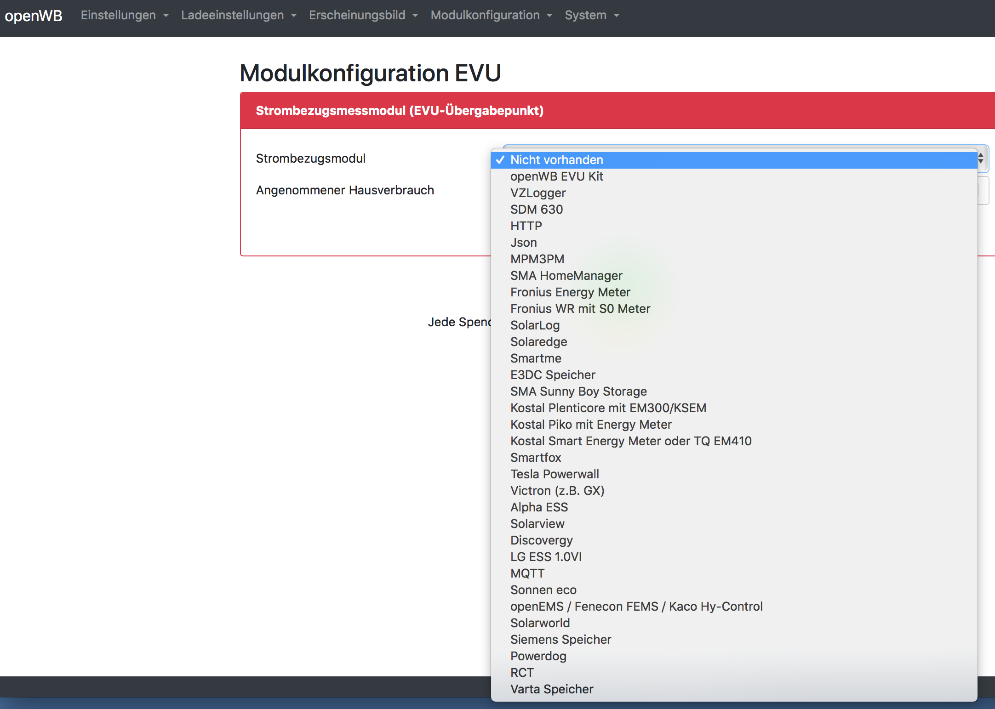Pick Victron (z.B. GX) entry

557,491
